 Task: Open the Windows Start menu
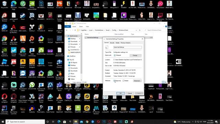[3, 122]
